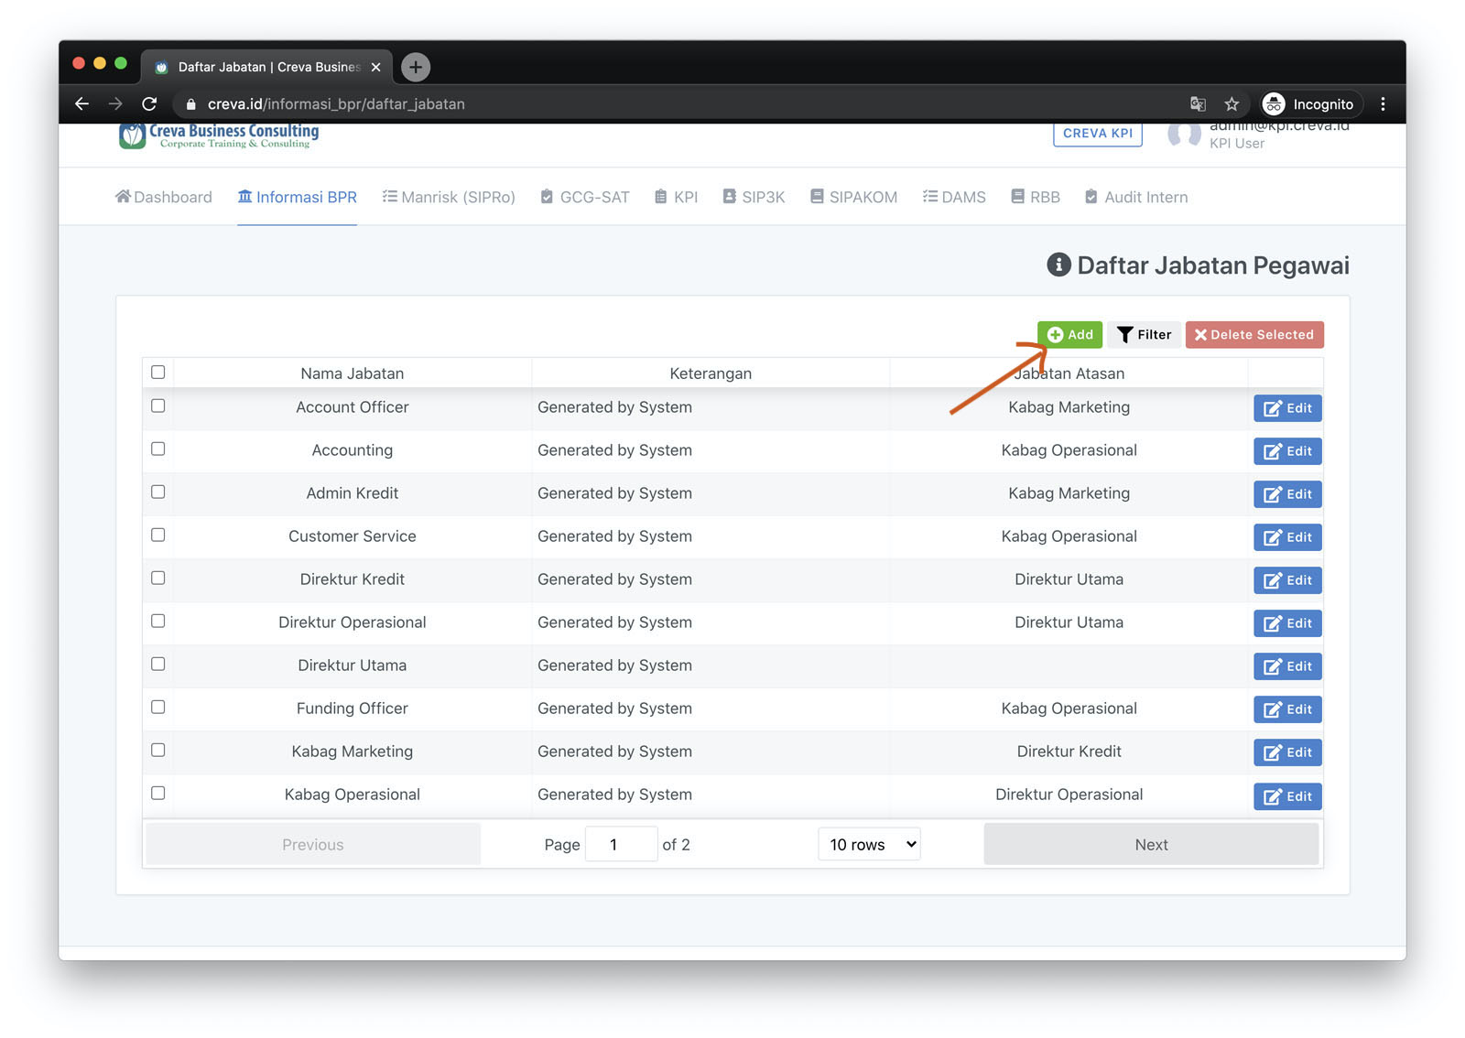Open the Dashboard menu
This screenshot has width=1465, height=1038.
[x=163, y=197]
